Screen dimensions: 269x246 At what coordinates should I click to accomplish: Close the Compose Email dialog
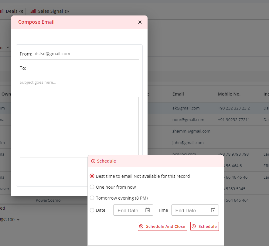click(140, 22)
